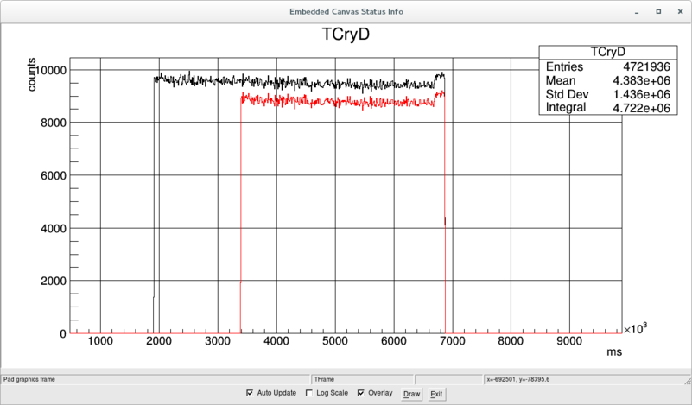Maximize the Embedded Canvas window

(x=658, y=11)
